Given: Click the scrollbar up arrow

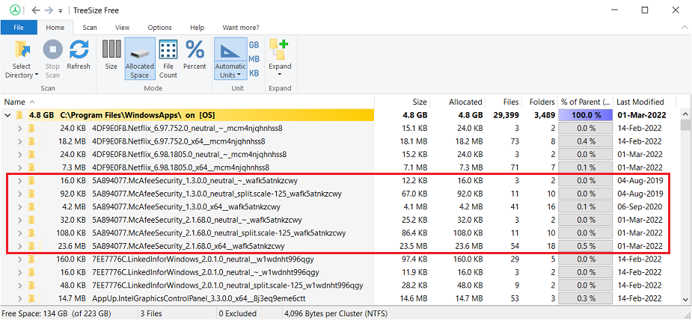Looking at the screenshot, I should [x=687, y=114].
